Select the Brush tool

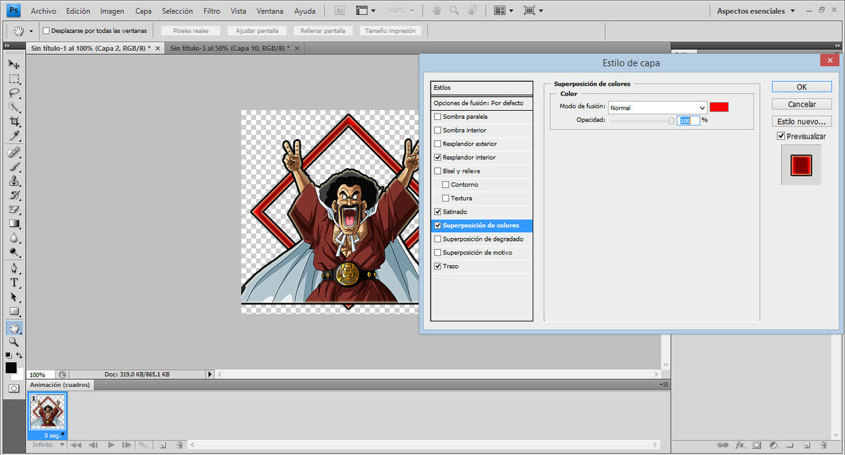[14, 167]
